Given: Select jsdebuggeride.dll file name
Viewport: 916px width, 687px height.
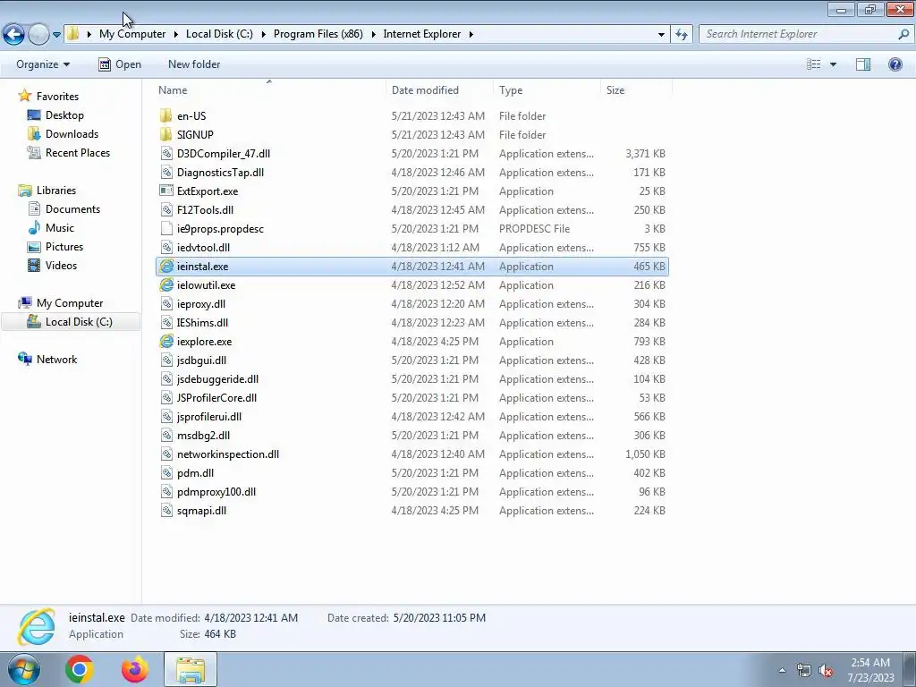Looking at the screenshot, I should pyautogui.click(x=217, y=378).
